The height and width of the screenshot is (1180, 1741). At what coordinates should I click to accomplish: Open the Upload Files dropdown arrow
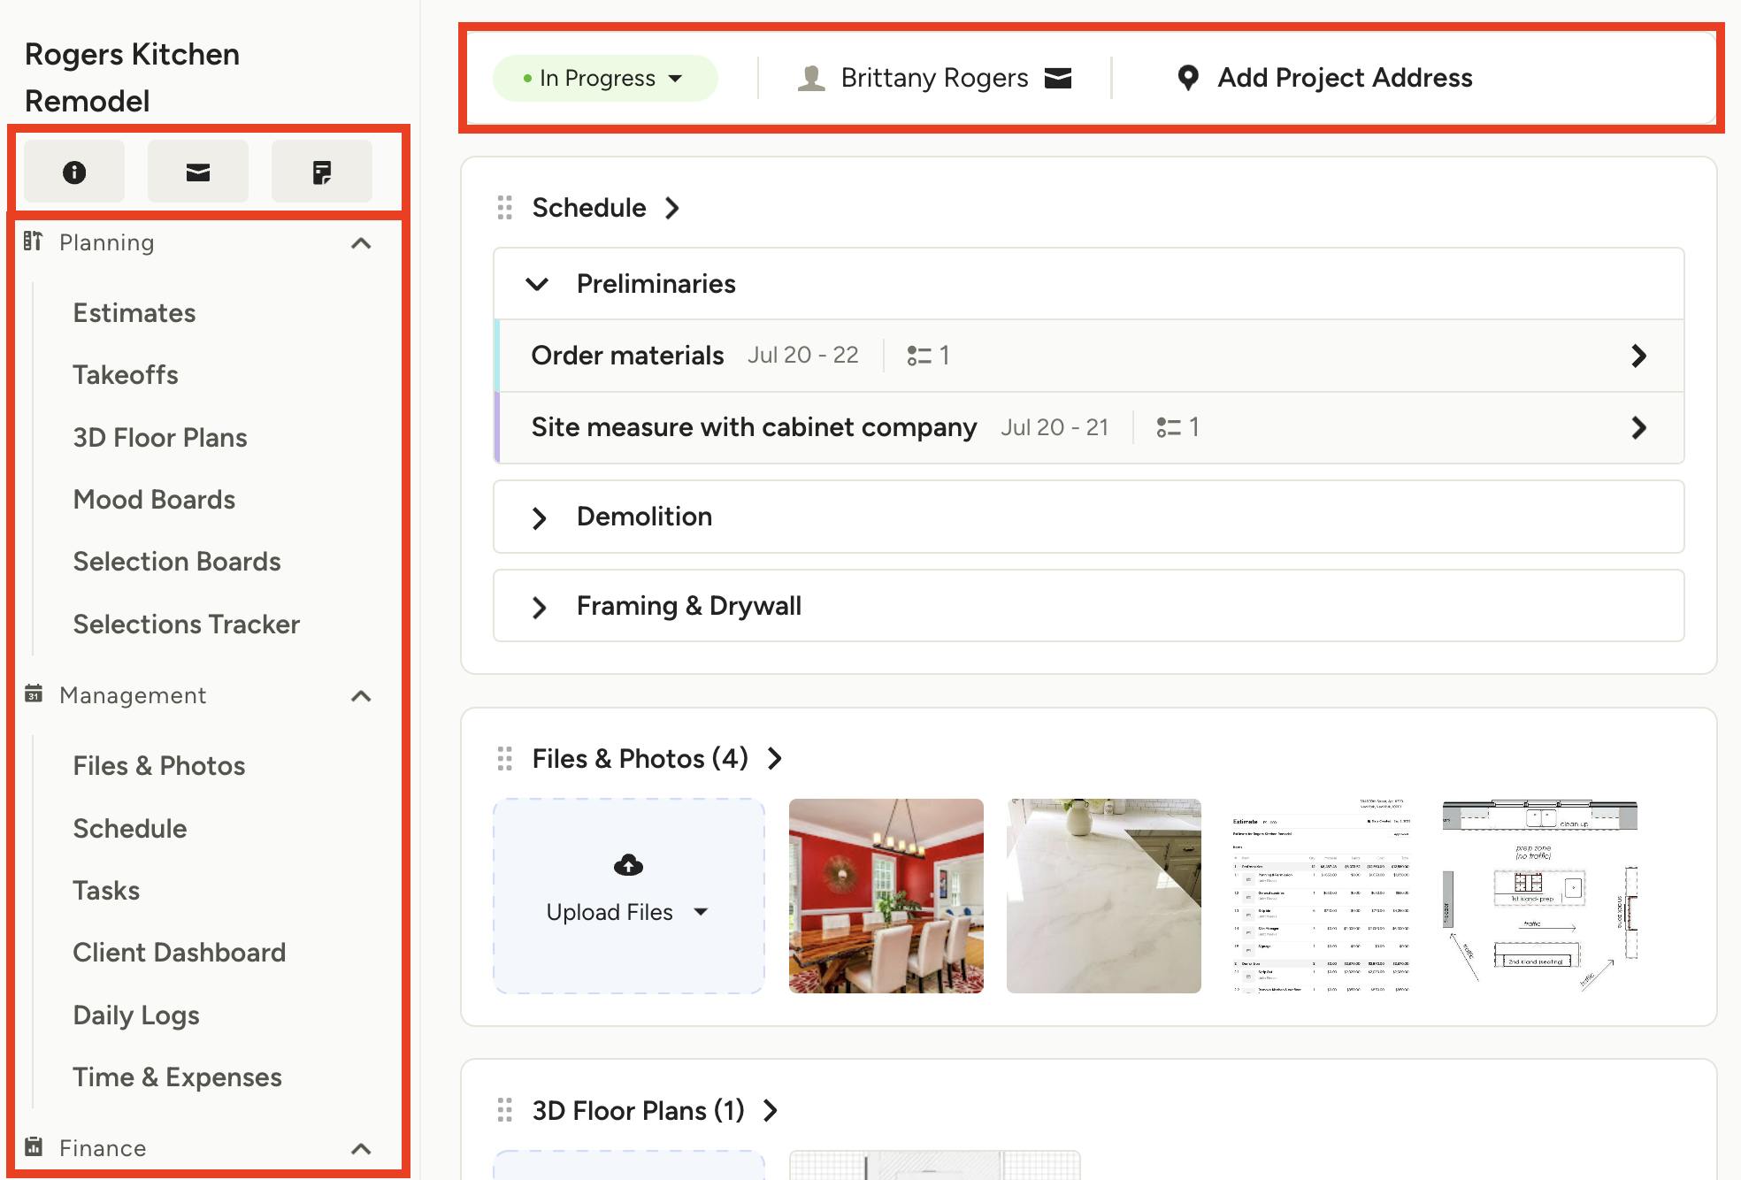point(702,912)
